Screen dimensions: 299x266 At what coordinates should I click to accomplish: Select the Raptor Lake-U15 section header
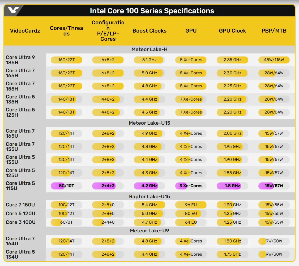click(149, 197)
